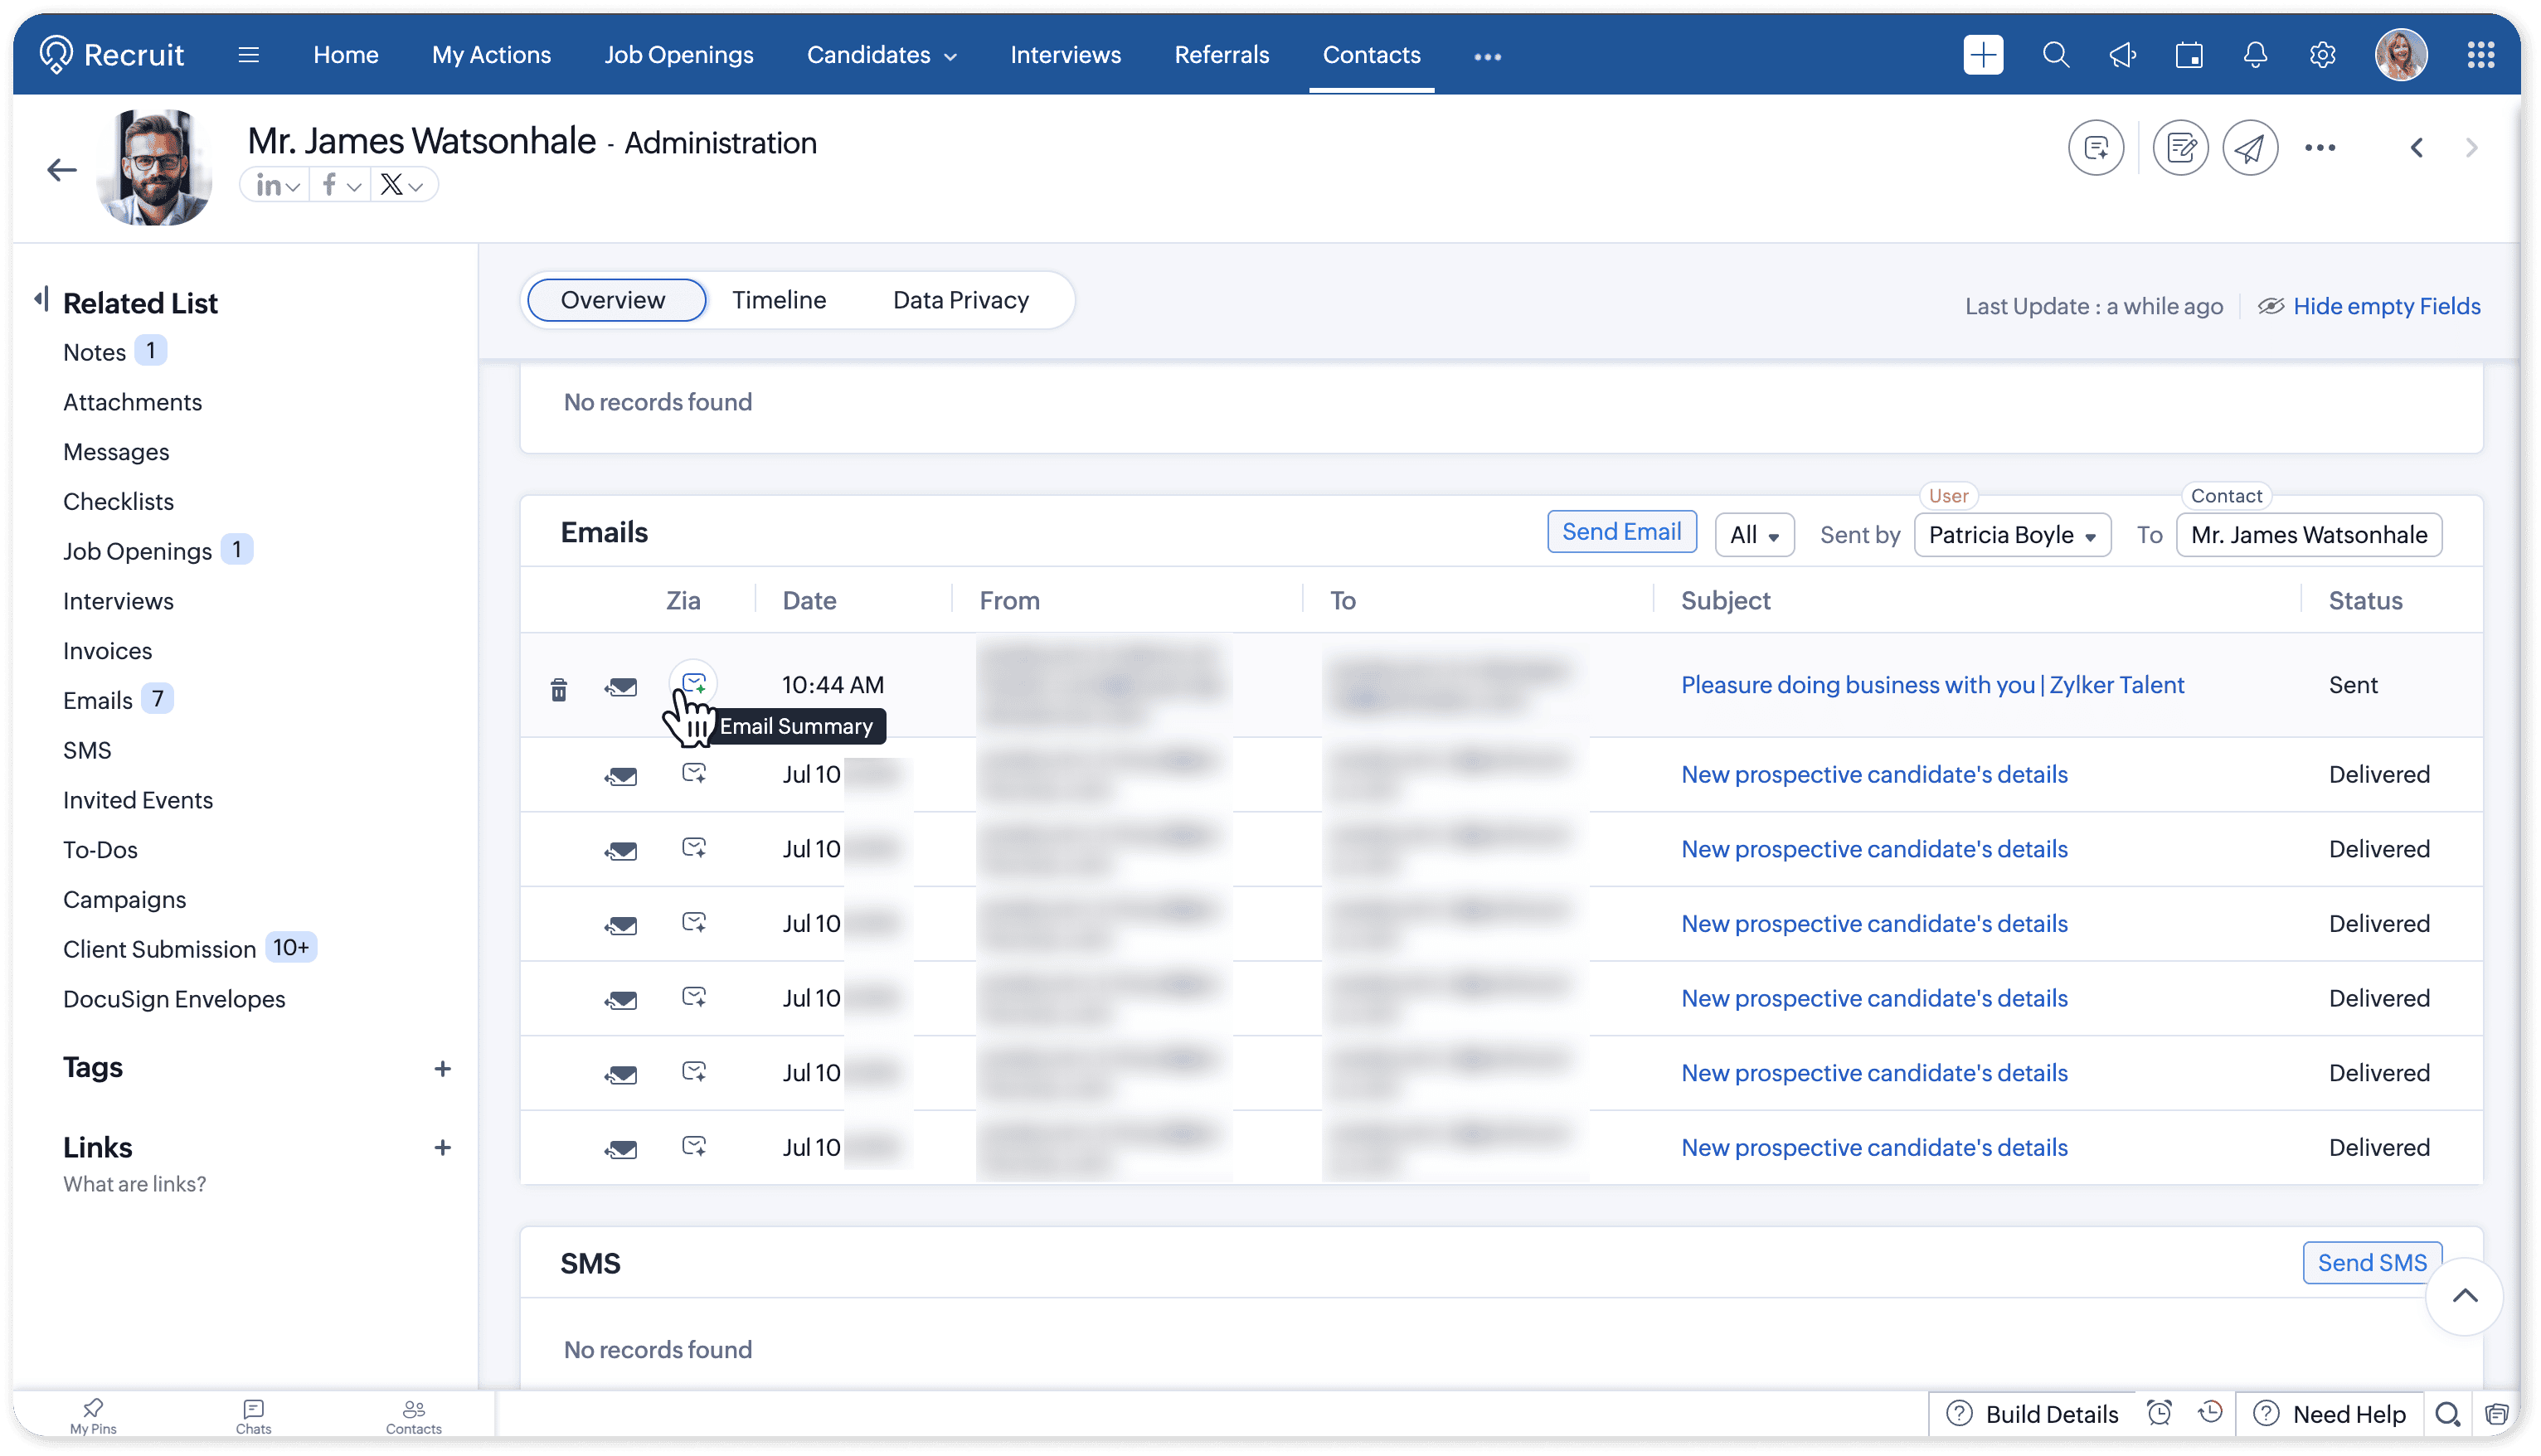
Task: Expand the Candidates menu dropdown
Action: (x=881, y=55)
